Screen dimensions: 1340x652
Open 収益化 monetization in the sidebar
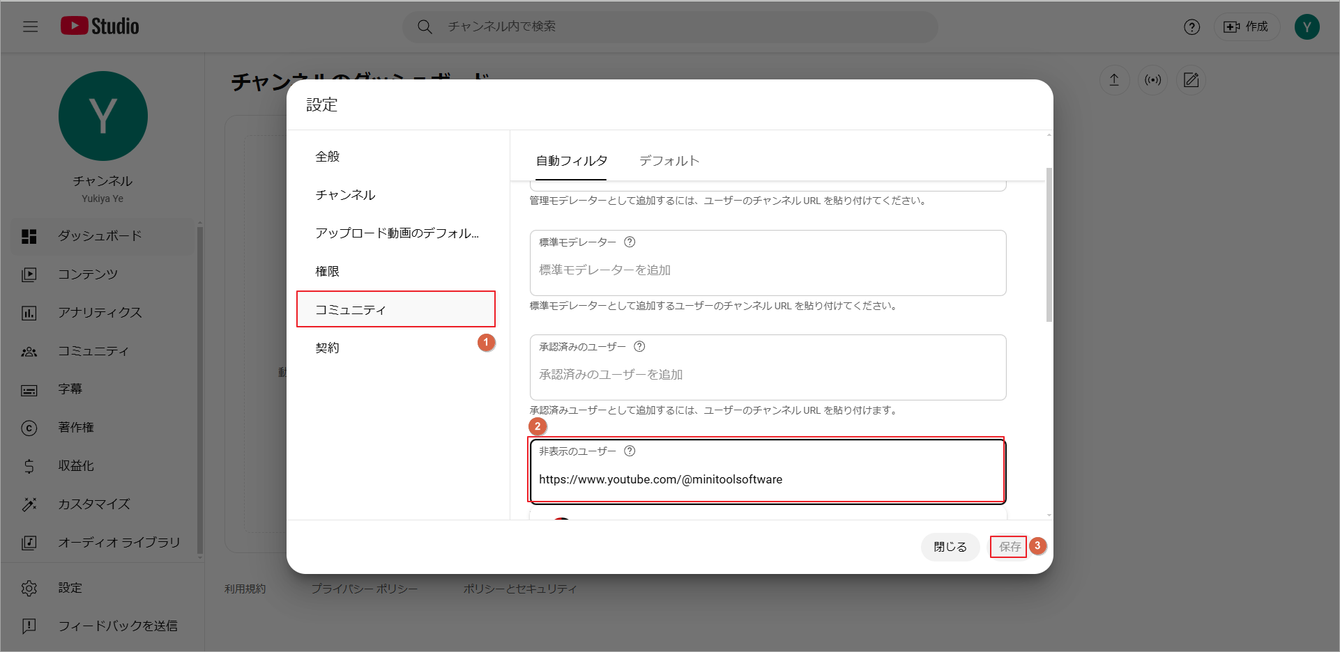tap(103, 466)
